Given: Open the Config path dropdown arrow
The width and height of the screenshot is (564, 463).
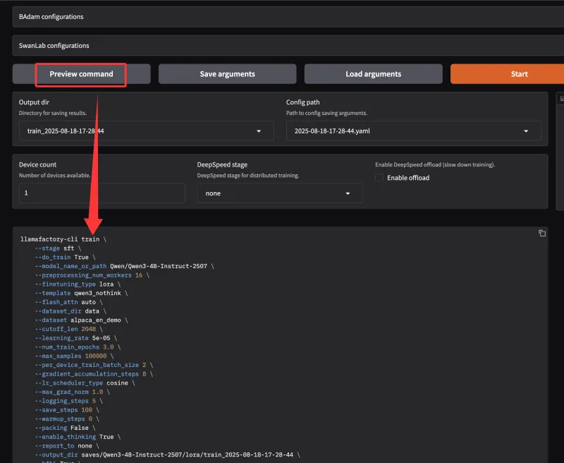Looking at the screenshot, I should (x=527, y=131).
